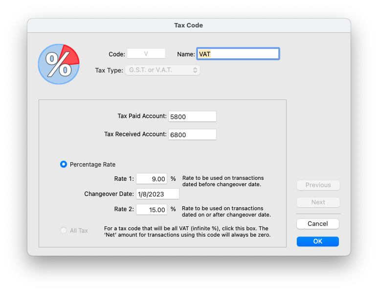Click the Tax Type label

coord(109,70)
